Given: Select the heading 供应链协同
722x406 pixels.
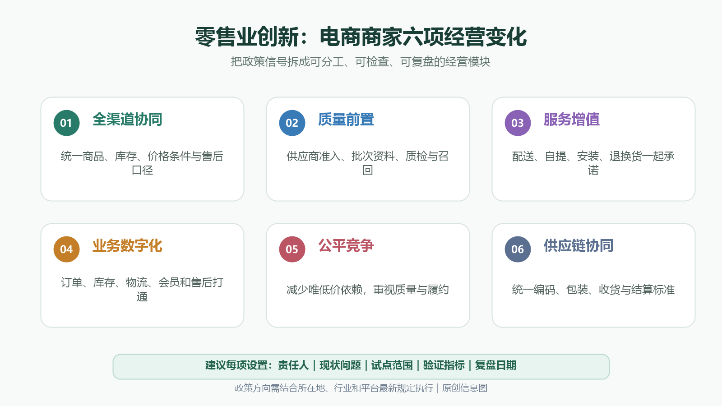Looking at the screenshot, I should (579, 246).
